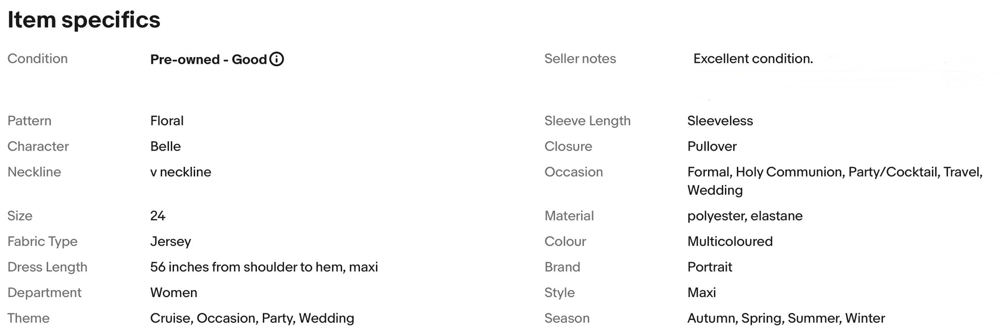The image size is (1002, 335).
Task: Click the Pre-owned - Good condition text
Action: click(209, 59)
